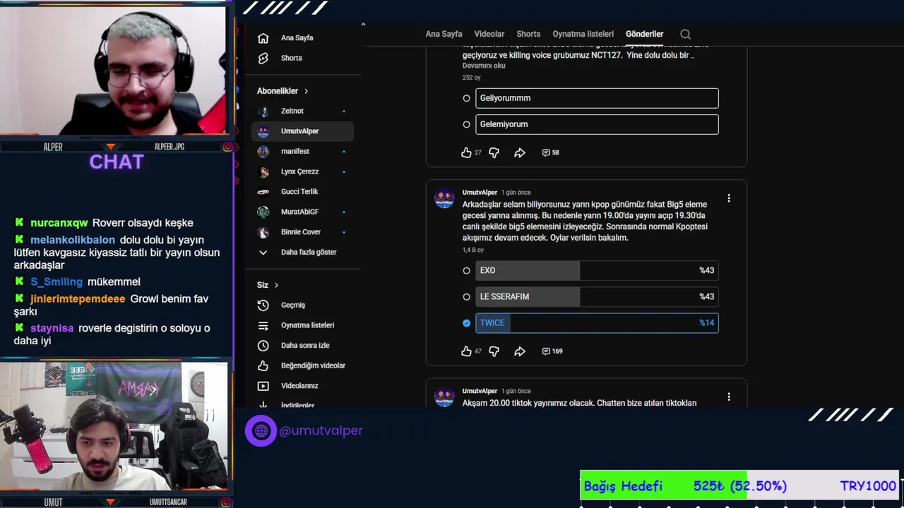Click the Umut webcam feed
Image resolution: width=904 pixels, height=508 pixels.
[113, 427]
